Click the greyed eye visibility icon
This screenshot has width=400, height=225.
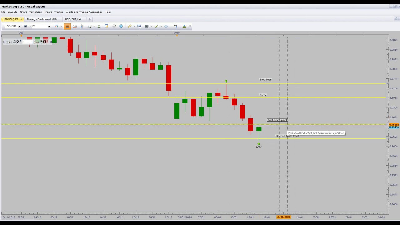click(114, 26)
